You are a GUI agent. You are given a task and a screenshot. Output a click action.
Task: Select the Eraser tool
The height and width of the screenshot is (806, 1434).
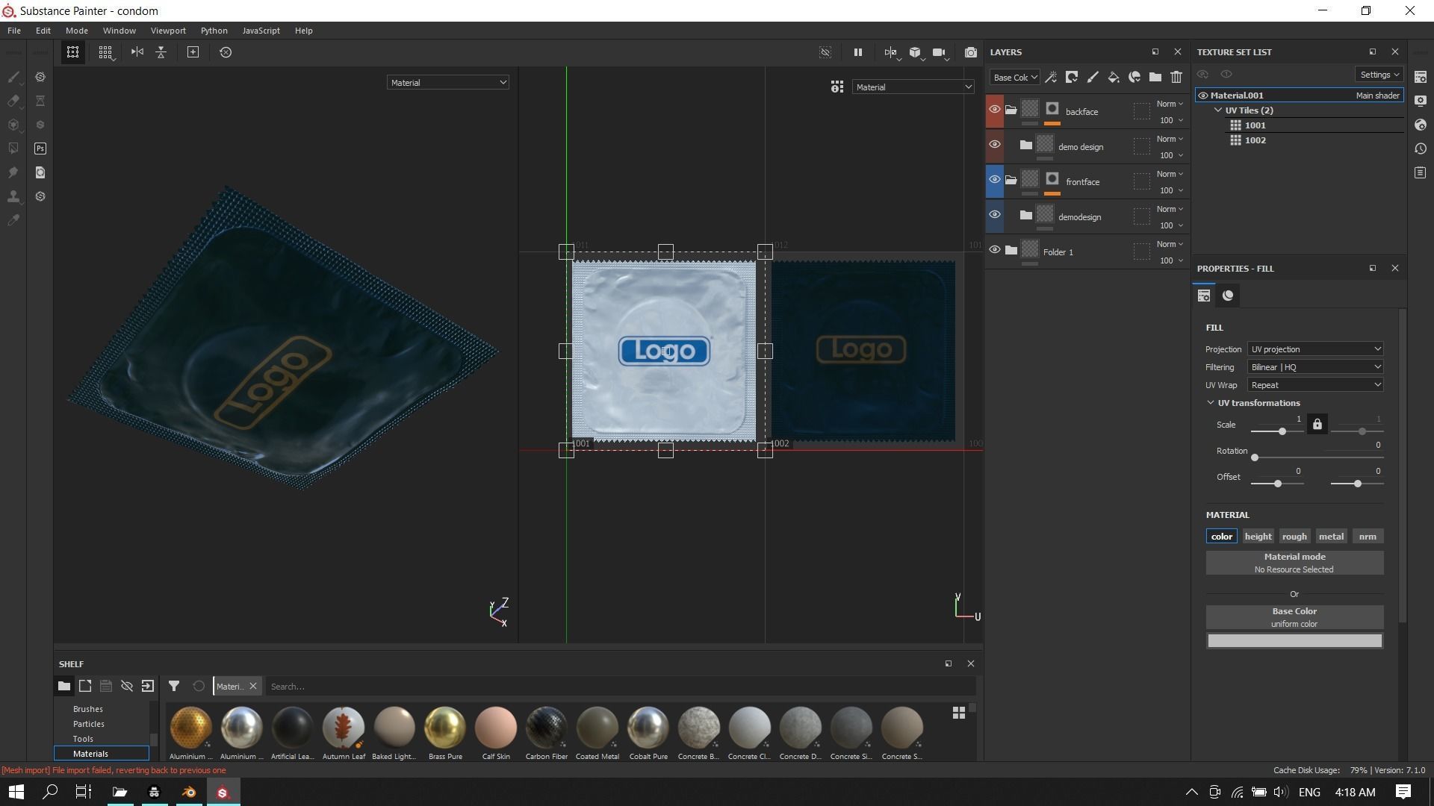tap(13, 101)
